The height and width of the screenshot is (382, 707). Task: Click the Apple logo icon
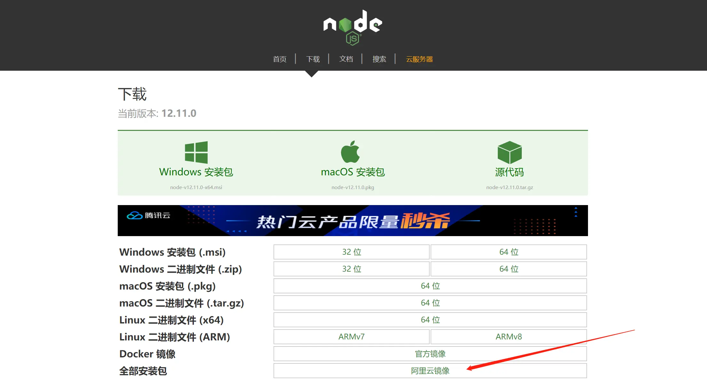pos(350,152)
